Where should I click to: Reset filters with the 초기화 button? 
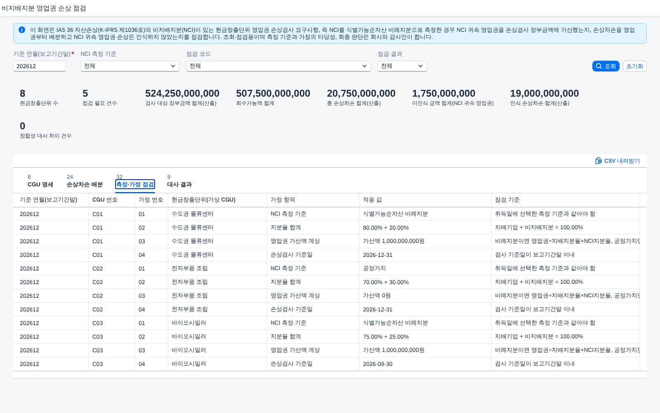tap(634, 66)
